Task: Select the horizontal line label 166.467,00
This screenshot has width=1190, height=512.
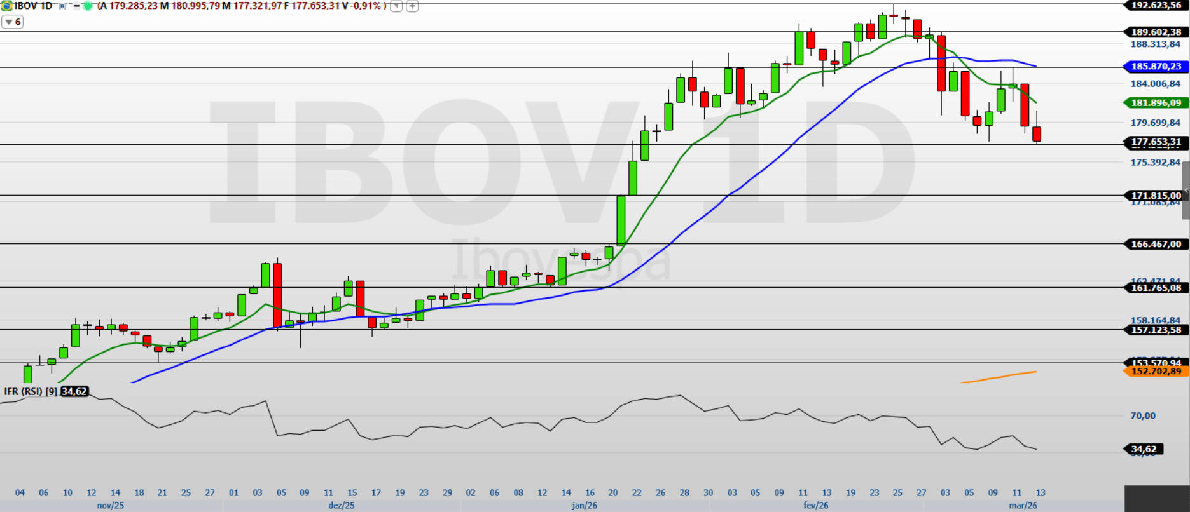Action: [1156, 244]
